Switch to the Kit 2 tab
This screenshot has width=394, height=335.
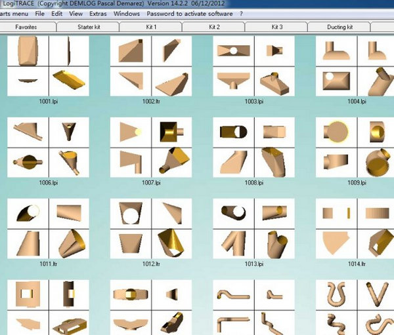[214, 27]
